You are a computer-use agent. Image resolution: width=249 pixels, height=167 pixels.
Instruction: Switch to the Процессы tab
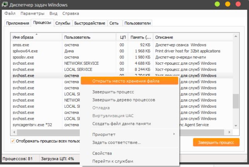tap(42, 22)
